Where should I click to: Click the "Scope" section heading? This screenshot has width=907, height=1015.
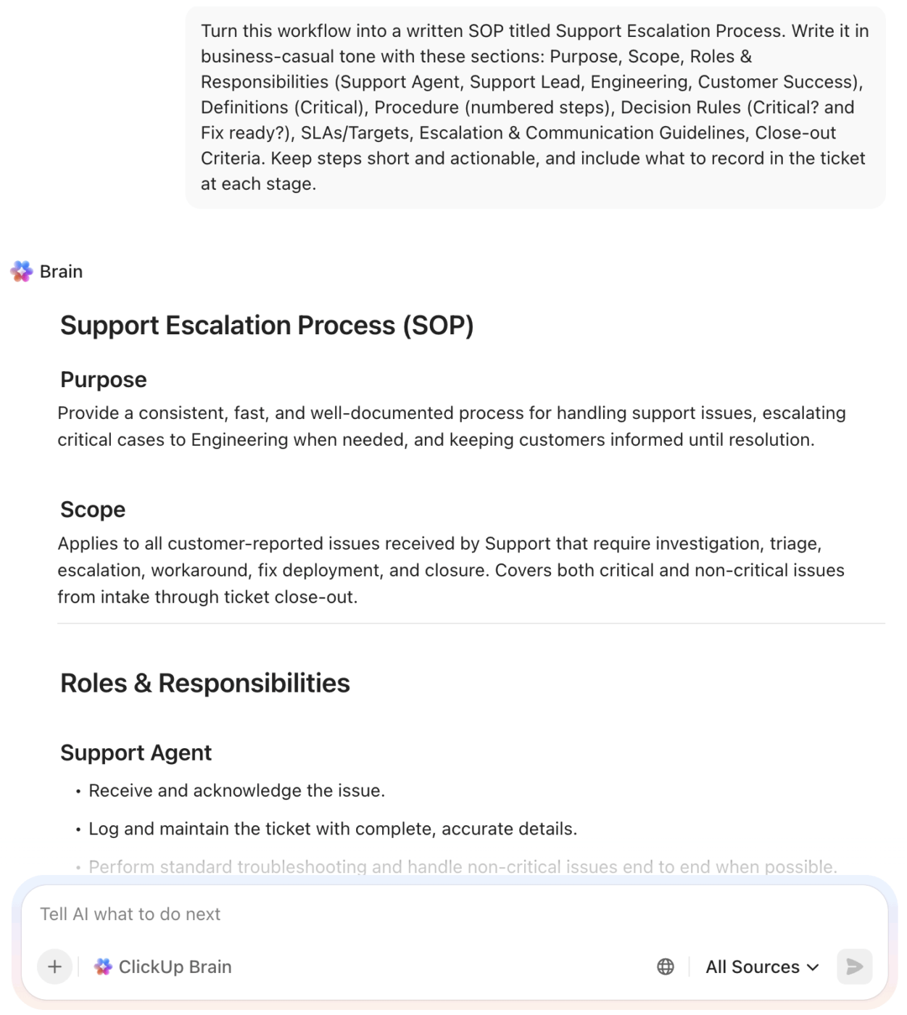[93, 510]
